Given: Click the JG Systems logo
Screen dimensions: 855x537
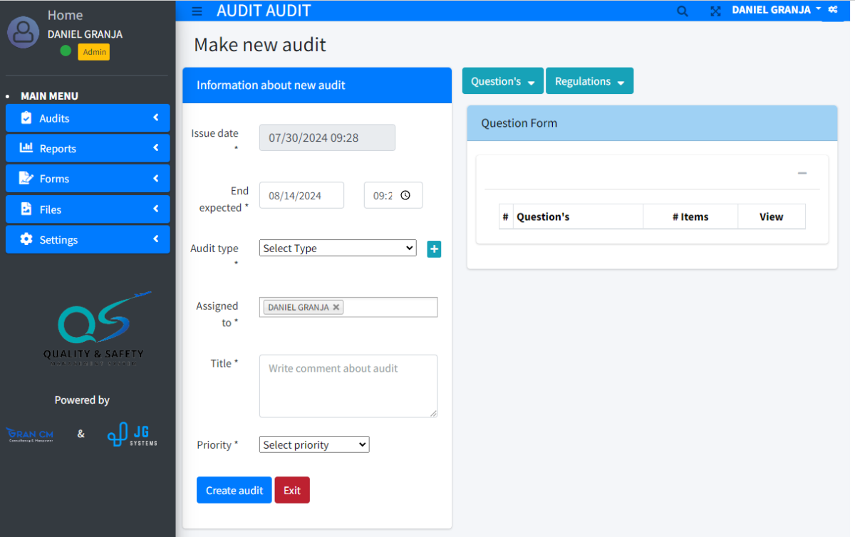Looking at the screenshot, I should [132, 434].
